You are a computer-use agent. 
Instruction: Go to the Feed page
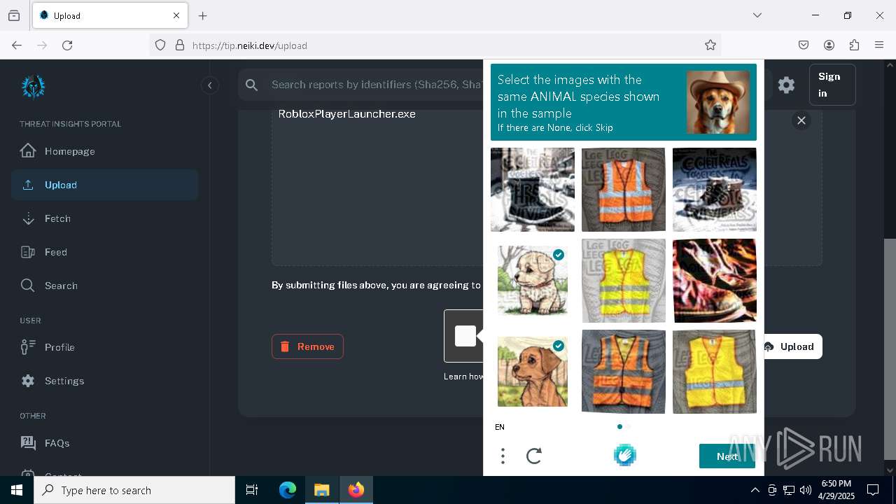tap(105, 252)
